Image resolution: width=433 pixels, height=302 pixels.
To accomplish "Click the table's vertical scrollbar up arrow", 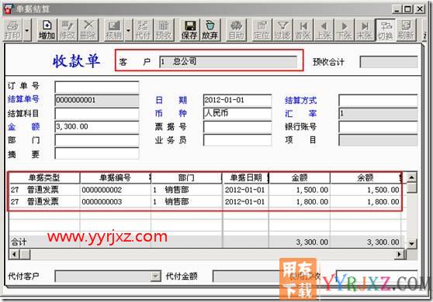I will [x=411, y=177].
